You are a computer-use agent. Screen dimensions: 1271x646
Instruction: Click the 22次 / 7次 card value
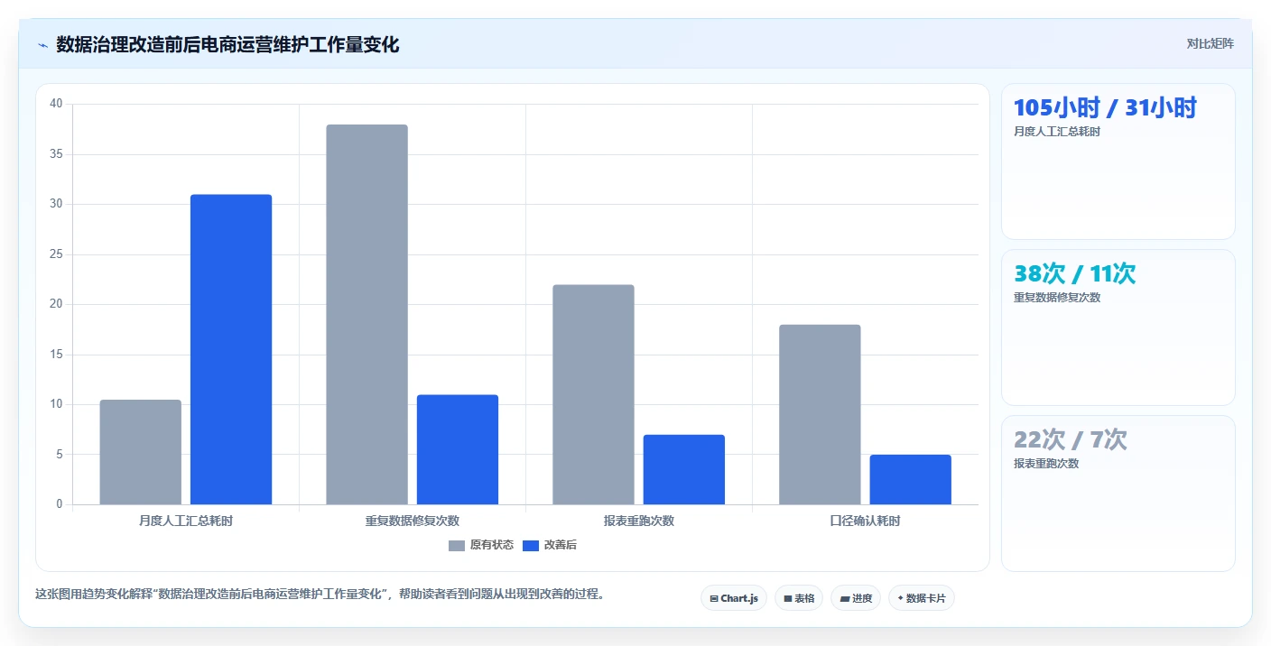1071,439
